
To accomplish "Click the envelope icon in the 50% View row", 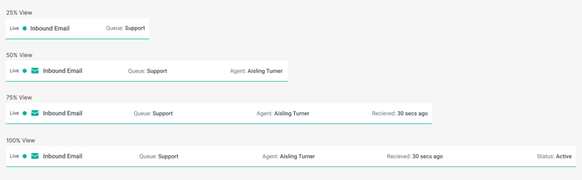I will click(35, 71).
